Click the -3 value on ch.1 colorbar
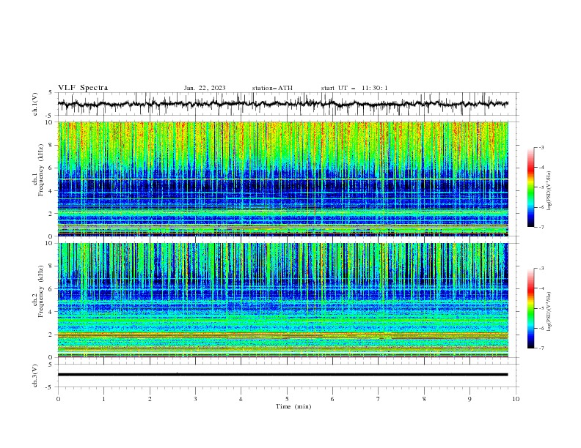Viewport: 581px width, 448px height. point(541,147)
